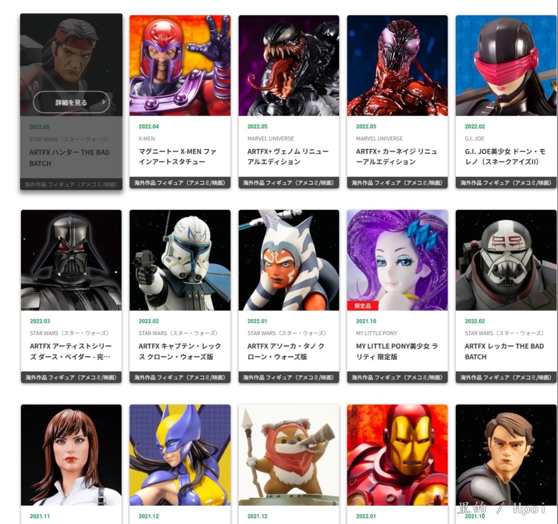Click the 限定品 badge on Rarity card

point(363,306)
